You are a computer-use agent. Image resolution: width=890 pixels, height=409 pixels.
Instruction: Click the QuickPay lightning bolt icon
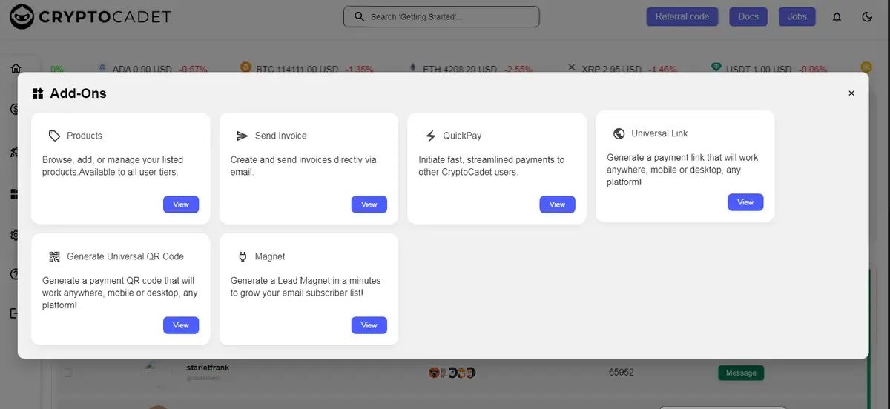(430, 136)
